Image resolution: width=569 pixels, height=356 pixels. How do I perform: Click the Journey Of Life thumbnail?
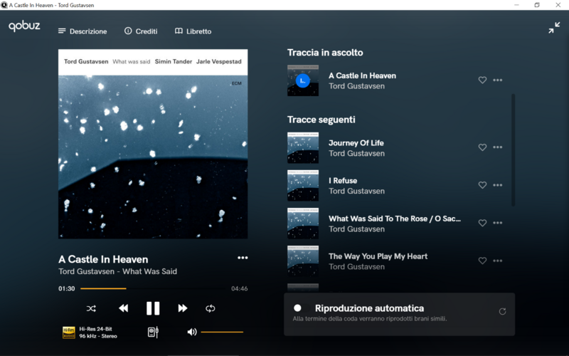(x=303, y=148)
